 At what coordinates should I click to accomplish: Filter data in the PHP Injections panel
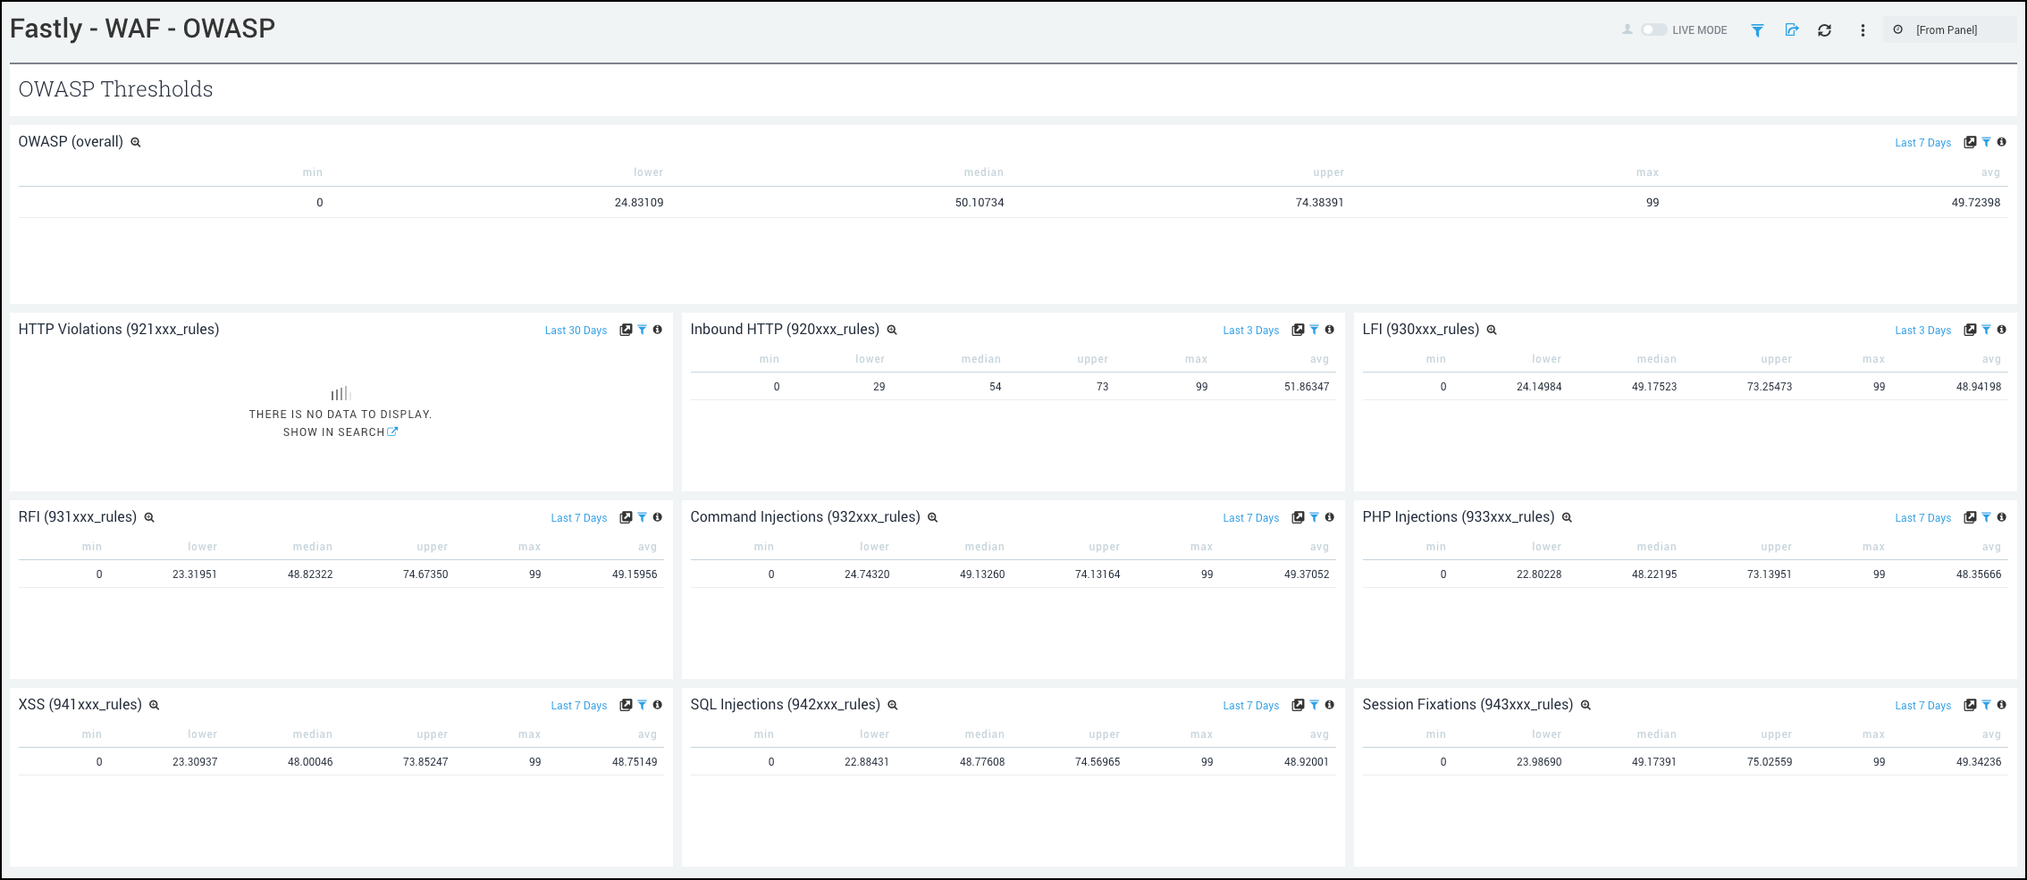[x=1987, y=517]
